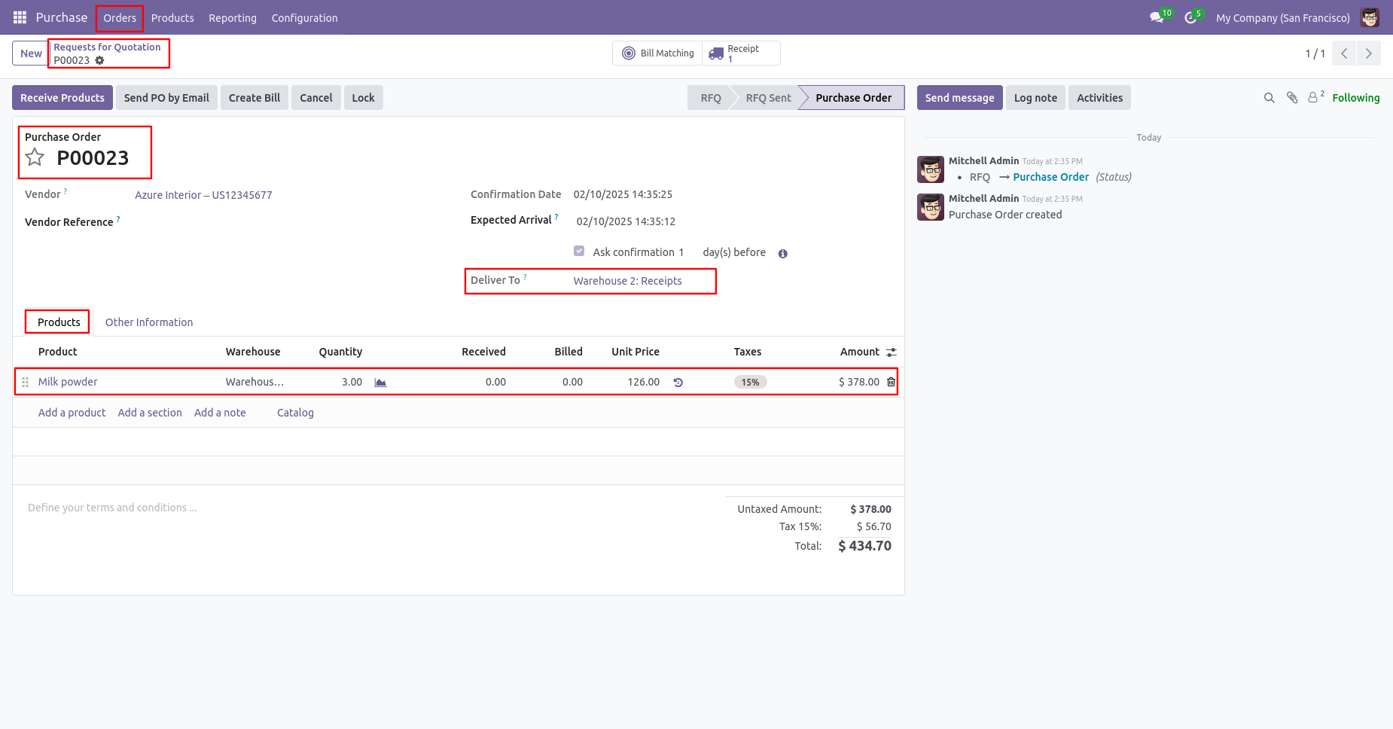Search chatter messages with magnifier icon

1269,98
